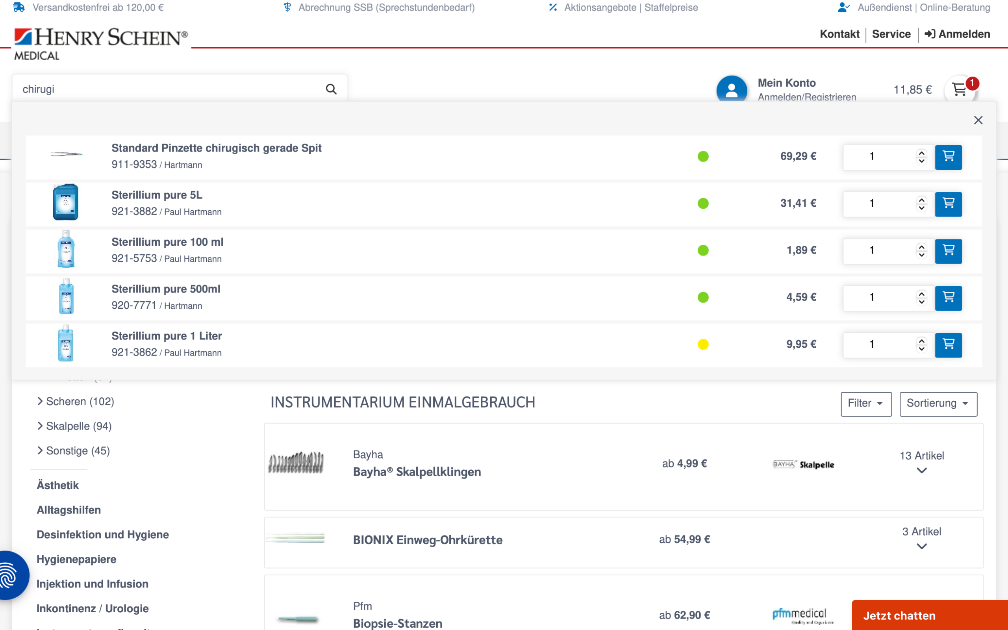Click the Anmelden login link
The width and height of the screenshot is (1008, 630).
coord(957,34)
